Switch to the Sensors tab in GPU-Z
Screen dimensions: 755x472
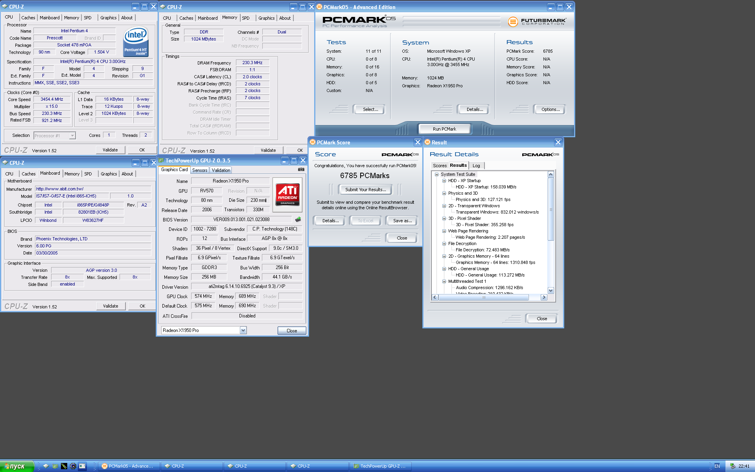pos(200,170)
